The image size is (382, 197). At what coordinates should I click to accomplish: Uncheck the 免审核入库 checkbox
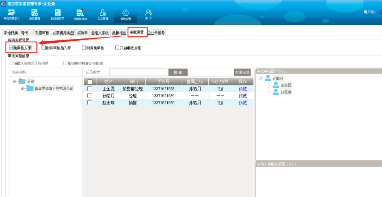pyautogui.click(x=11, y=48)
